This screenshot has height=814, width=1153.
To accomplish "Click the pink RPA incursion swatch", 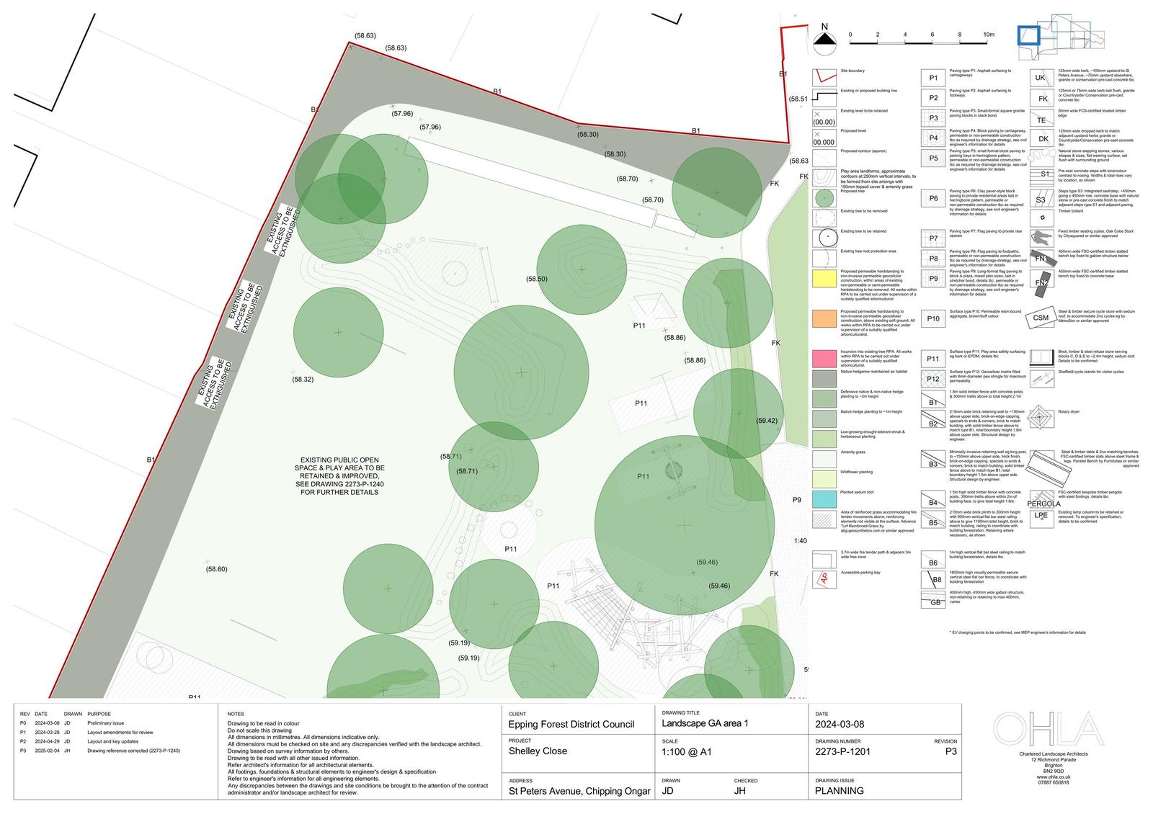I will coord(824,358).
